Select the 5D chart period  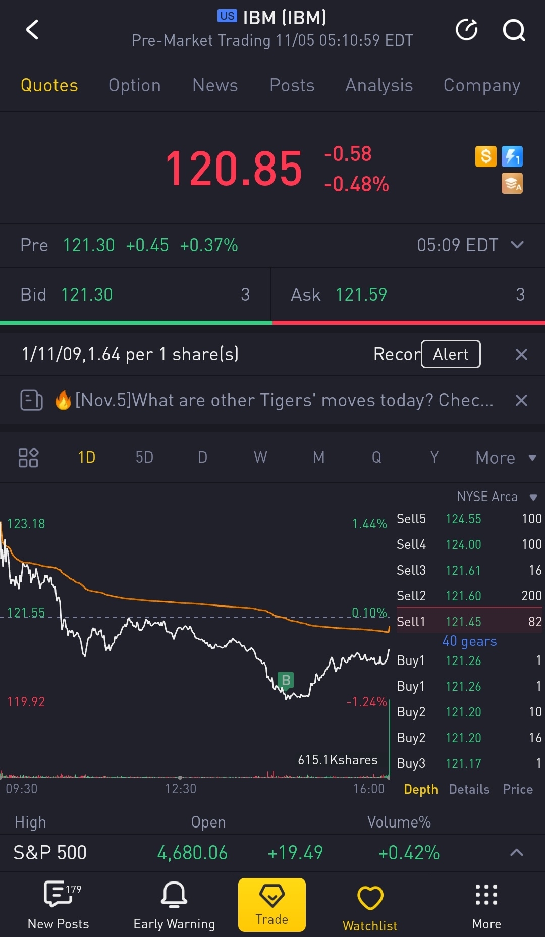click(144, 458)
